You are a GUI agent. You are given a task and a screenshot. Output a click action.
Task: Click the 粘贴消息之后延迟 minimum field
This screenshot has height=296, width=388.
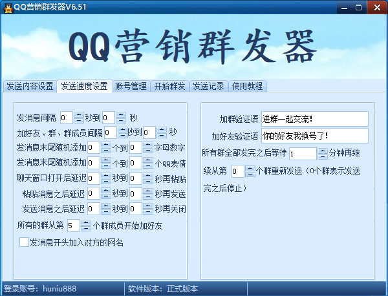pos(94,193)
